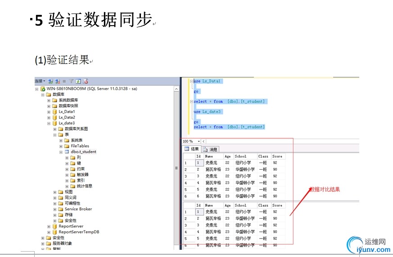
Task: Click the green Refresh toolbar icon
Action: tap(78, 81)
